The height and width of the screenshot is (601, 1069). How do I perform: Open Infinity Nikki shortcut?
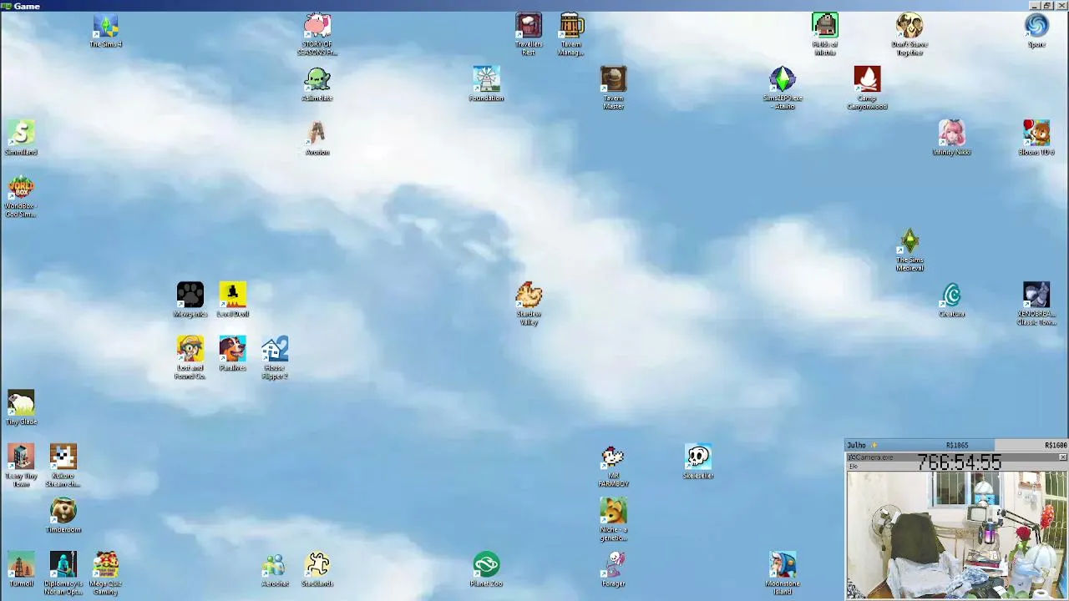tap(951, 134)
